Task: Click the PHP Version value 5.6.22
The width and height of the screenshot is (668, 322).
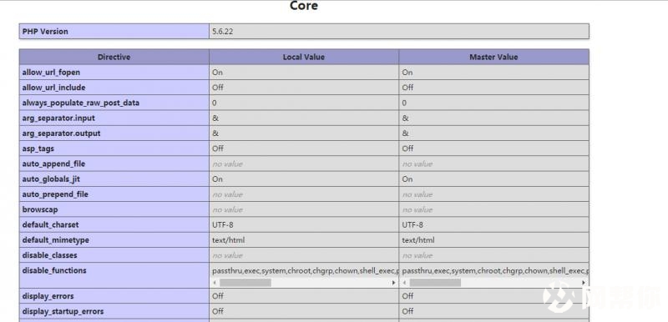Action: [x=222, y=32]
